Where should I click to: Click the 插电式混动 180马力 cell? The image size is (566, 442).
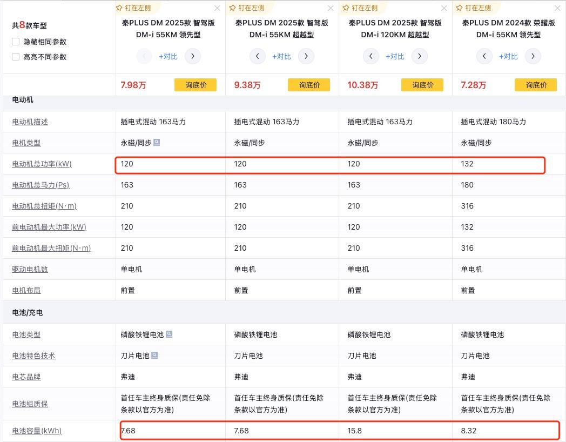pos(493,122)
